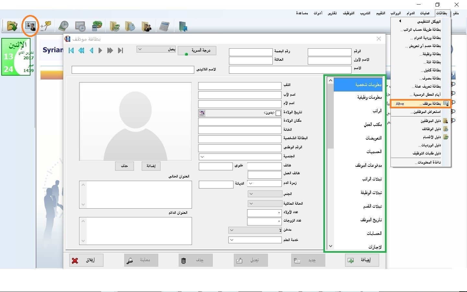The image size is (467, 292).
Task: Go to first record navigation arrow
Action: pos(71,50)
